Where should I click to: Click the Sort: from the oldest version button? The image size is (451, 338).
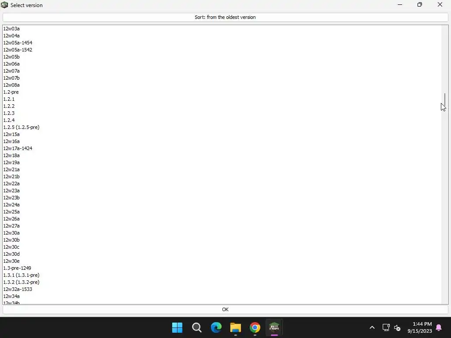tap(225, 17)
